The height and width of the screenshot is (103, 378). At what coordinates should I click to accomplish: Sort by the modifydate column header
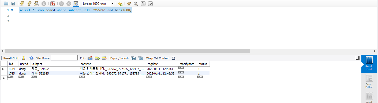(187, 64)
